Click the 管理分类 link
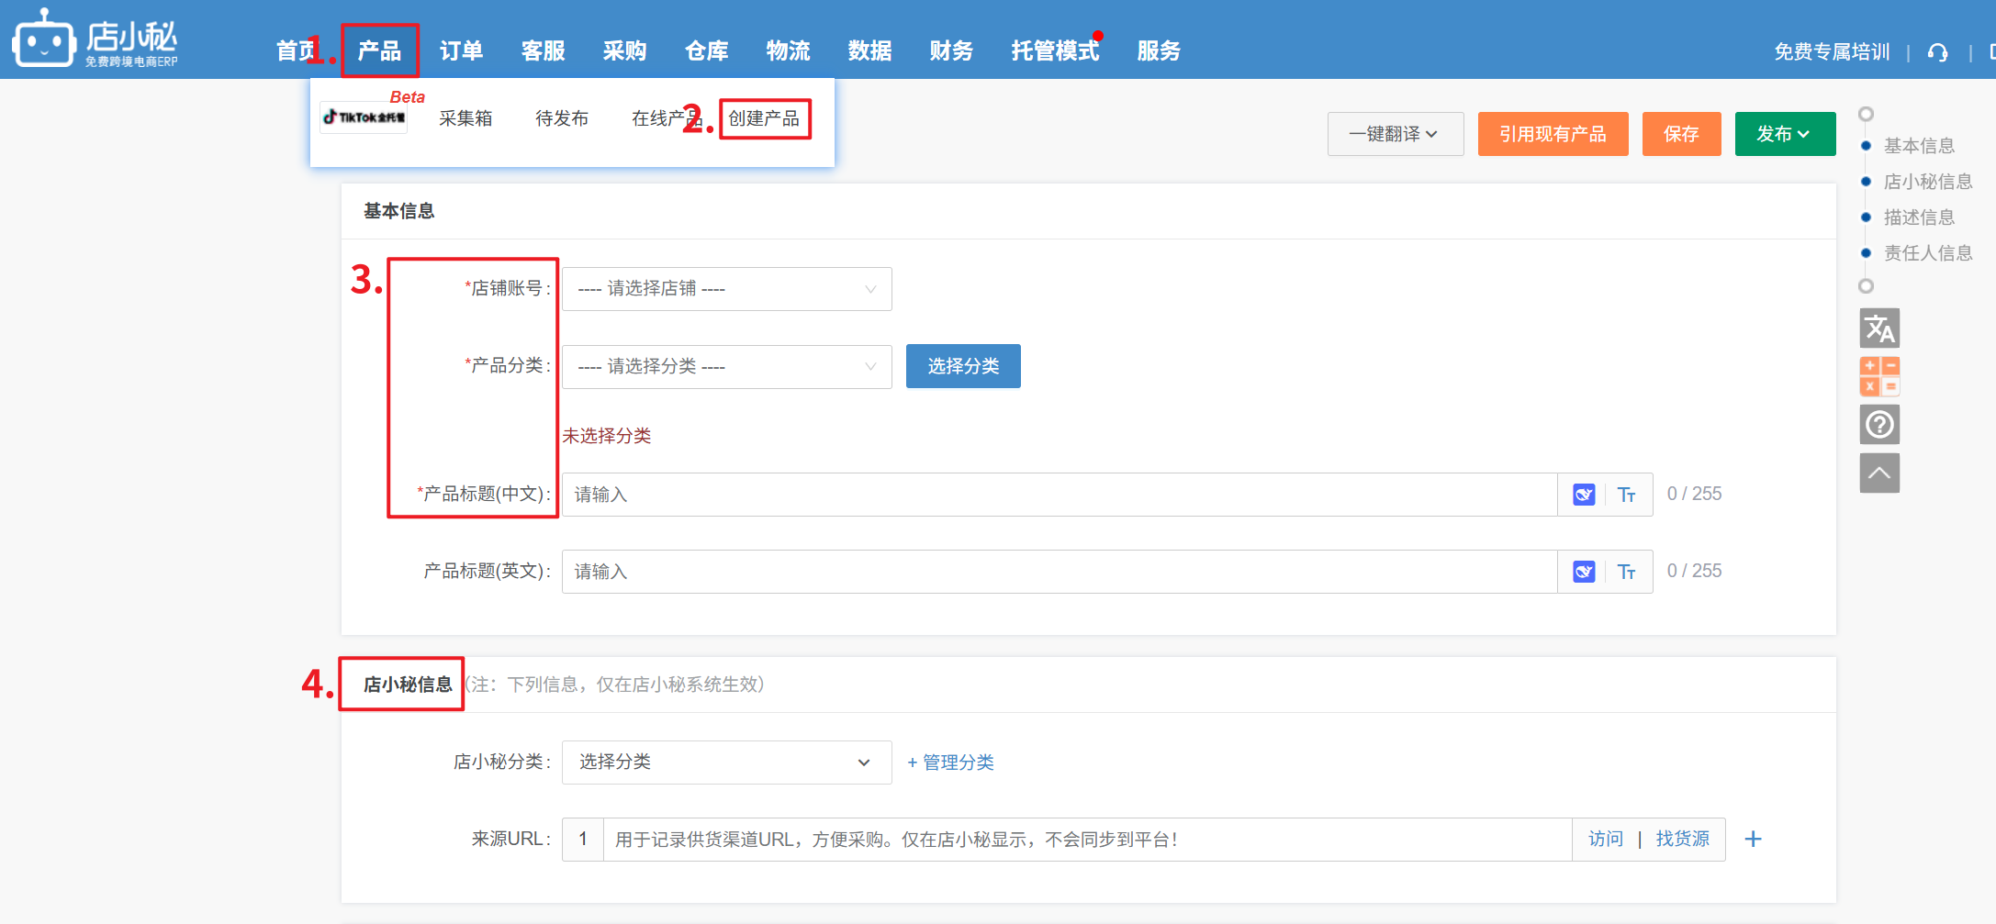1996x924 pixels. click(x=950, y=763)
